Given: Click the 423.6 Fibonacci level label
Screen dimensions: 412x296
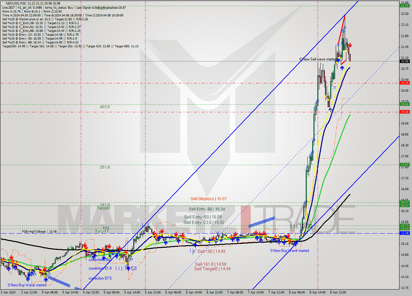Looking at the screenshot, I should (105, 106).
